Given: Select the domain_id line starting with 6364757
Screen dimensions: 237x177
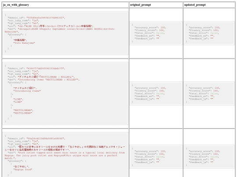Looking at the screenshot, I should pos(36,69).
